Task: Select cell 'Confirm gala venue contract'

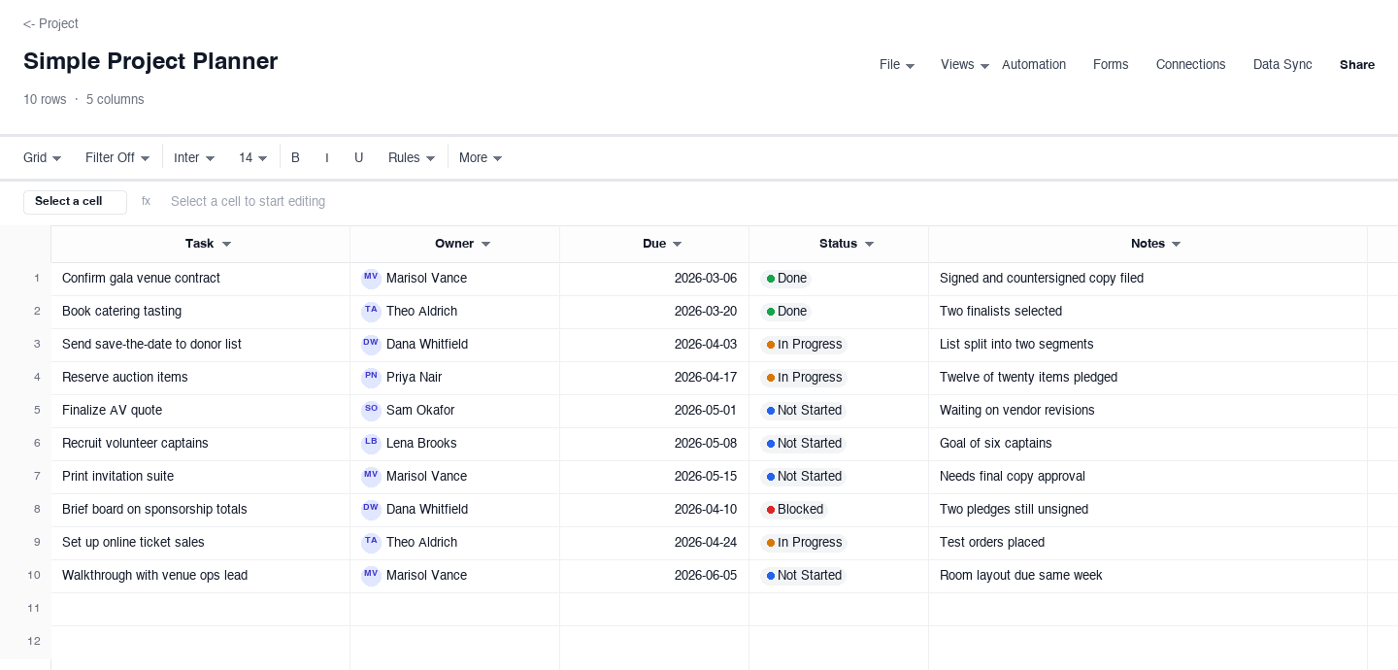Action: [200, 279]
